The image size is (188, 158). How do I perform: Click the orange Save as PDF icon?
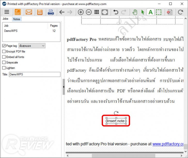coord(18,12)
